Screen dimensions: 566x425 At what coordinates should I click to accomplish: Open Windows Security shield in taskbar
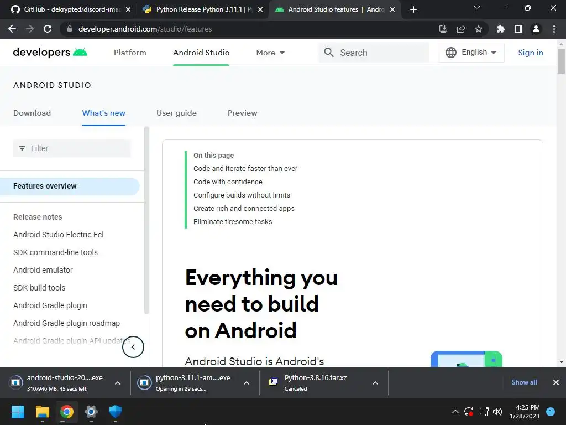[x=115, y=412]
